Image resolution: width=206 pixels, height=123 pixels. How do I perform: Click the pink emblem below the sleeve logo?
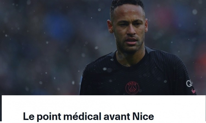(x=193, y=91)
